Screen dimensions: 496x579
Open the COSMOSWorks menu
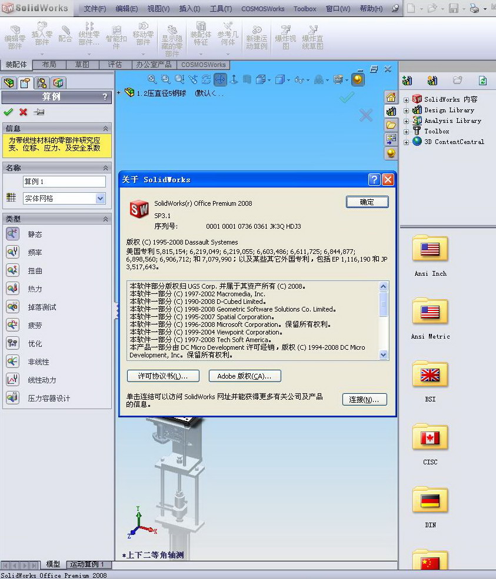(263, 8)
